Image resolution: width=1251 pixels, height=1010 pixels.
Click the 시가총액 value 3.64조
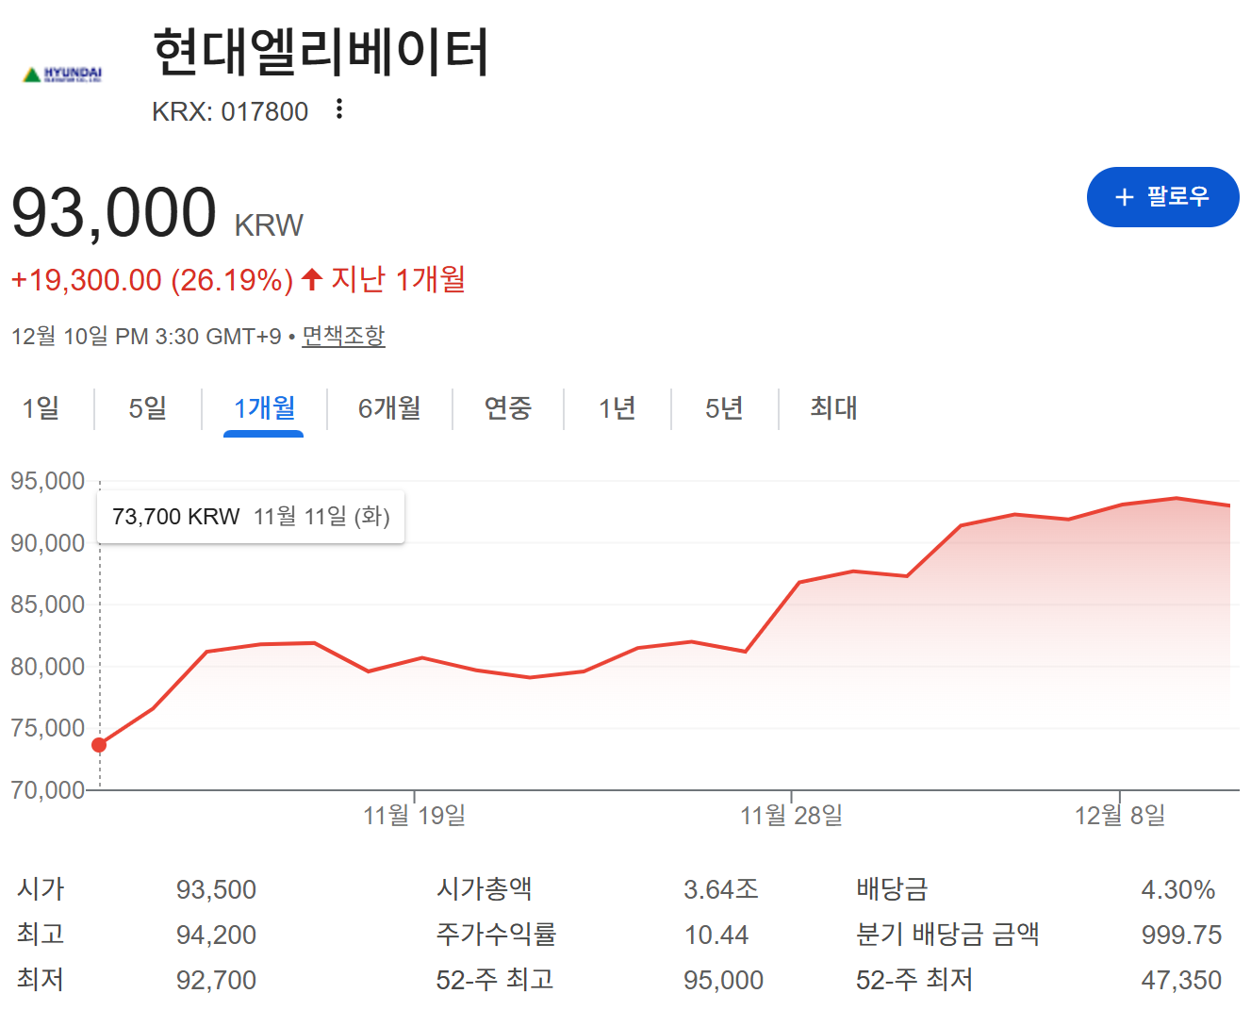tap(721, 889)
